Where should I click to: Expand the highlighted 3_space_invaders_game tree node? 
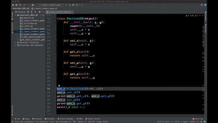click(x=18, y=31)
